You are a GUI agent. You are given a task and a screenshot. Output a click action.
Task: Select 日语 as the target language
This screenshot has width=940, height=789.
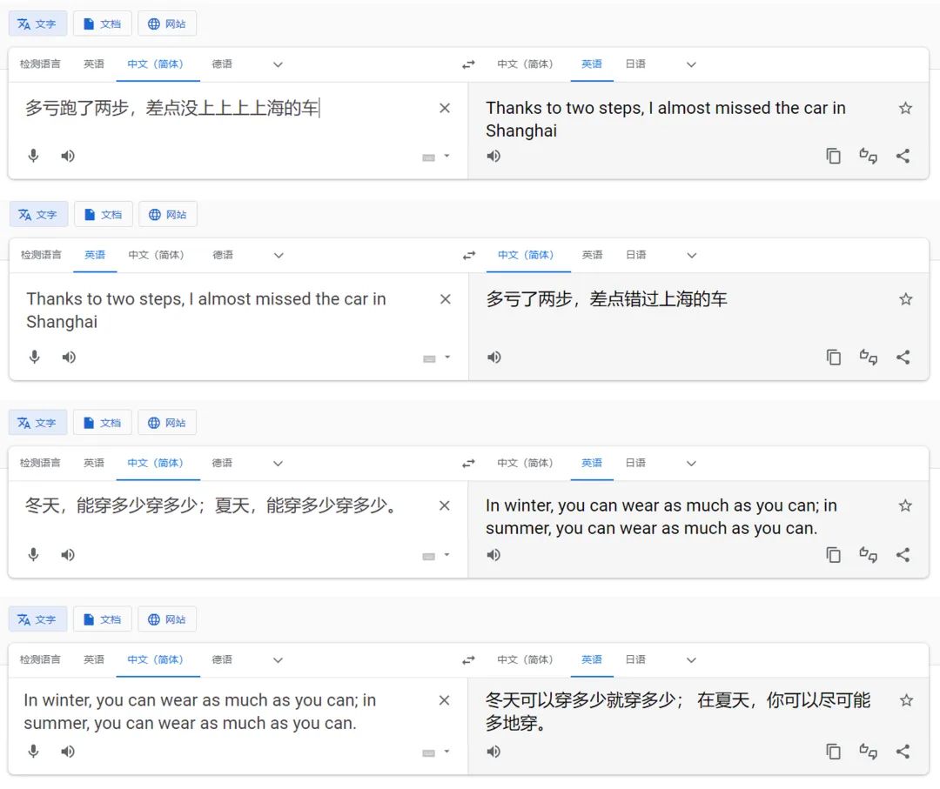[636, 64]
